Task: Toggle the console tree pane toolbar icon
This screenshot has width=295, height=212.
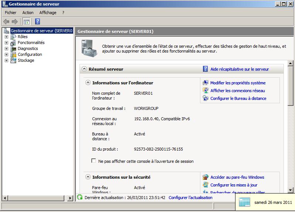Action: (x=27, y=22)
